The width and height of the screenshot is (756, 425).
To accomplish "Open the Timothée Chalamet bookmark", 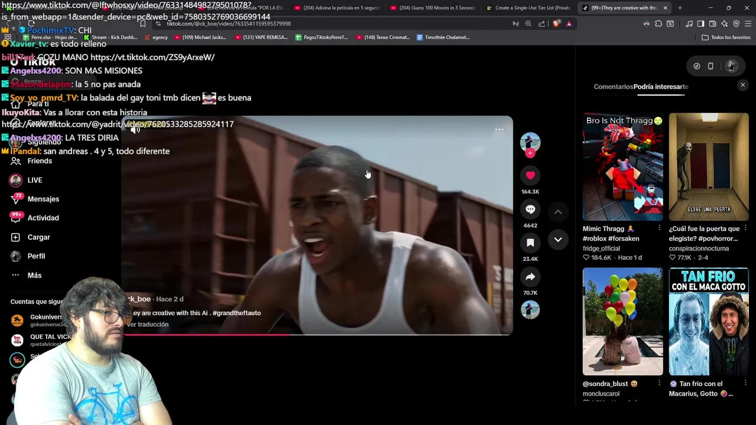I will coord(443,37).
